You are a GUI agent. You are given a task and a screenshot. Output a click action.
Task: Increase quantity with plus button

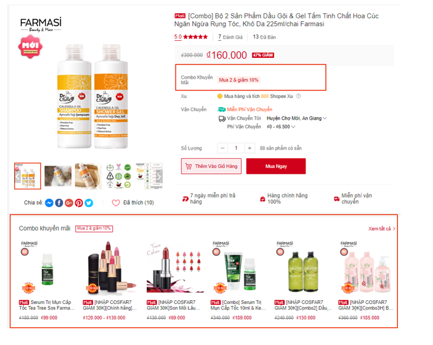coord(250,148)
